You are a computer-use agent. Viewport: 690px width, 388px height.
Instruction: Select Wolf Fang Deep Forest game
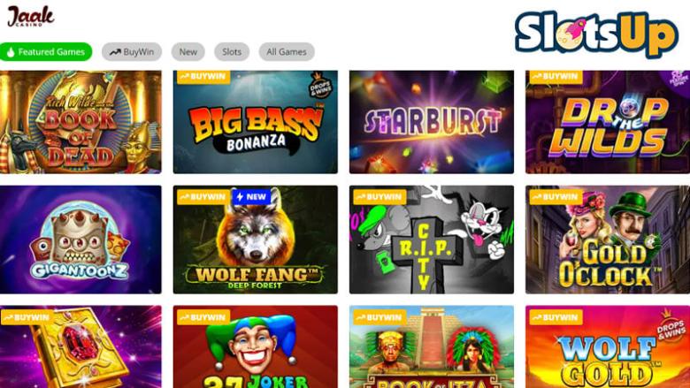(256, 240)
